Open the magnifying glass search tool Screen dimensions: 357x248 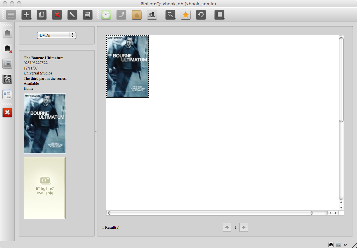pos(170,15)
